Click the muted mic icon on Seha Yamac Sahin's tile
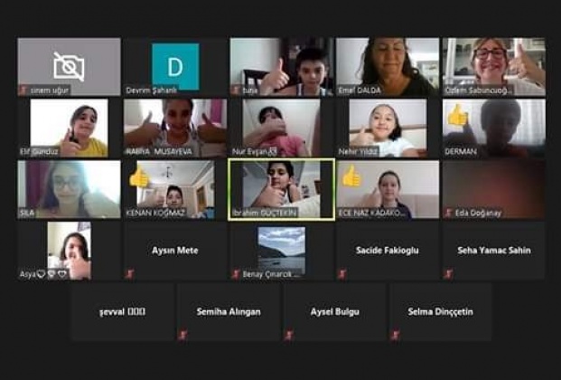Viewport: 561px width, 380px height. click(448, 274)
